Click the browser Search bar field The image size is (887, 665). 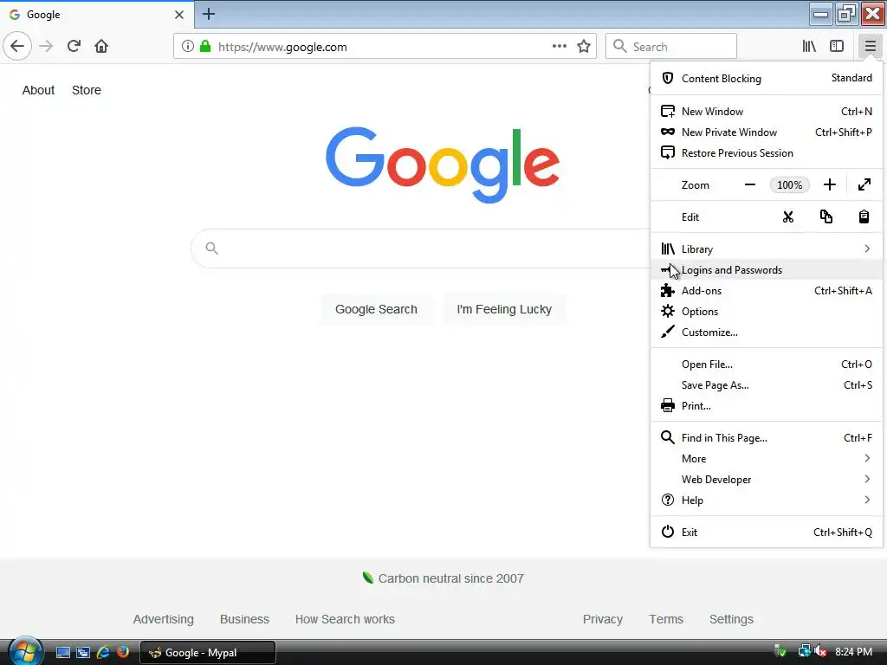click(x=671, y=47)
